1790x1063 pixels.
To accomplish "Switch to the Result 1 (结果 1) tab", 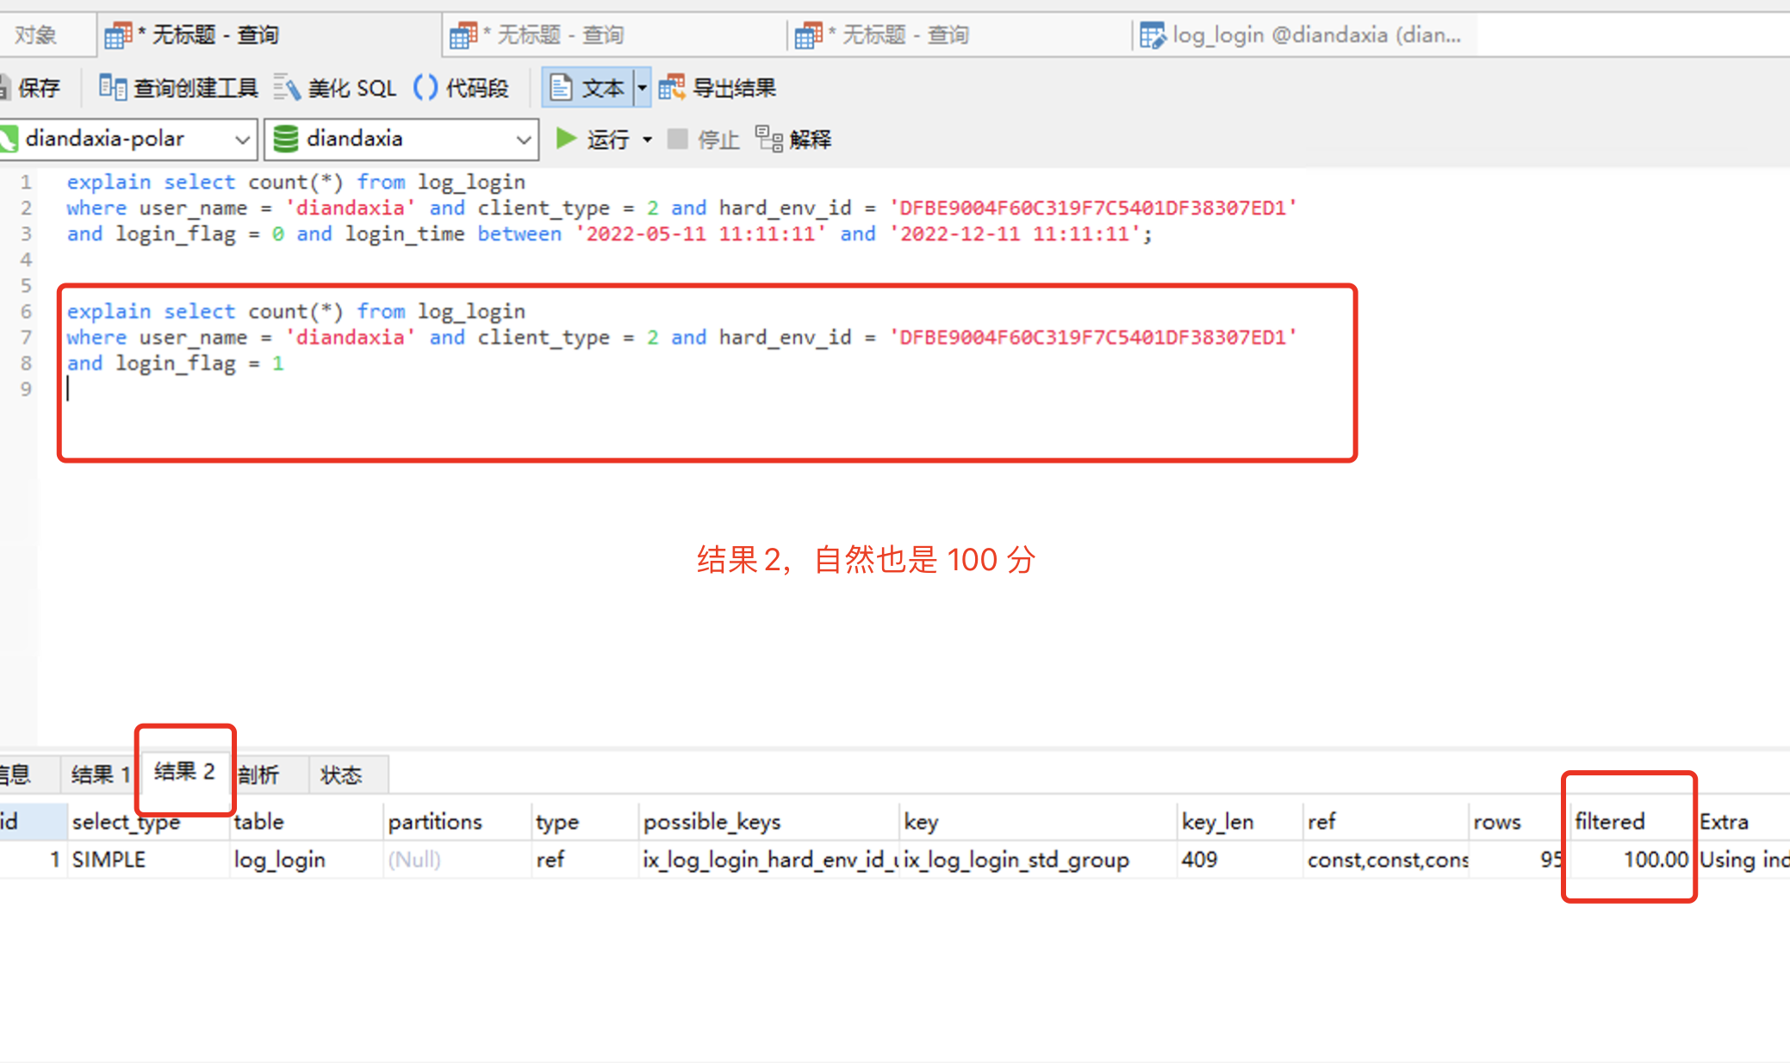I will [x=99, y=774].
